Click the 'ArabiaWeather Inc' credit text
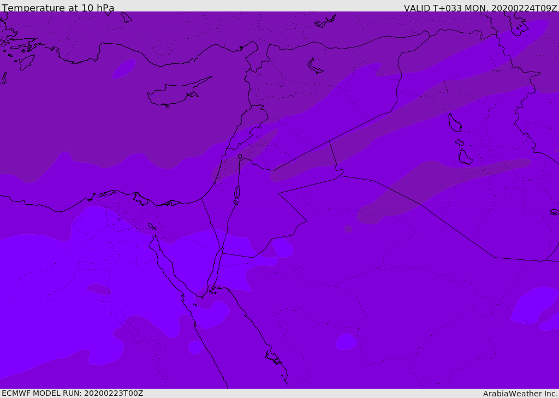 pos(520,394)
